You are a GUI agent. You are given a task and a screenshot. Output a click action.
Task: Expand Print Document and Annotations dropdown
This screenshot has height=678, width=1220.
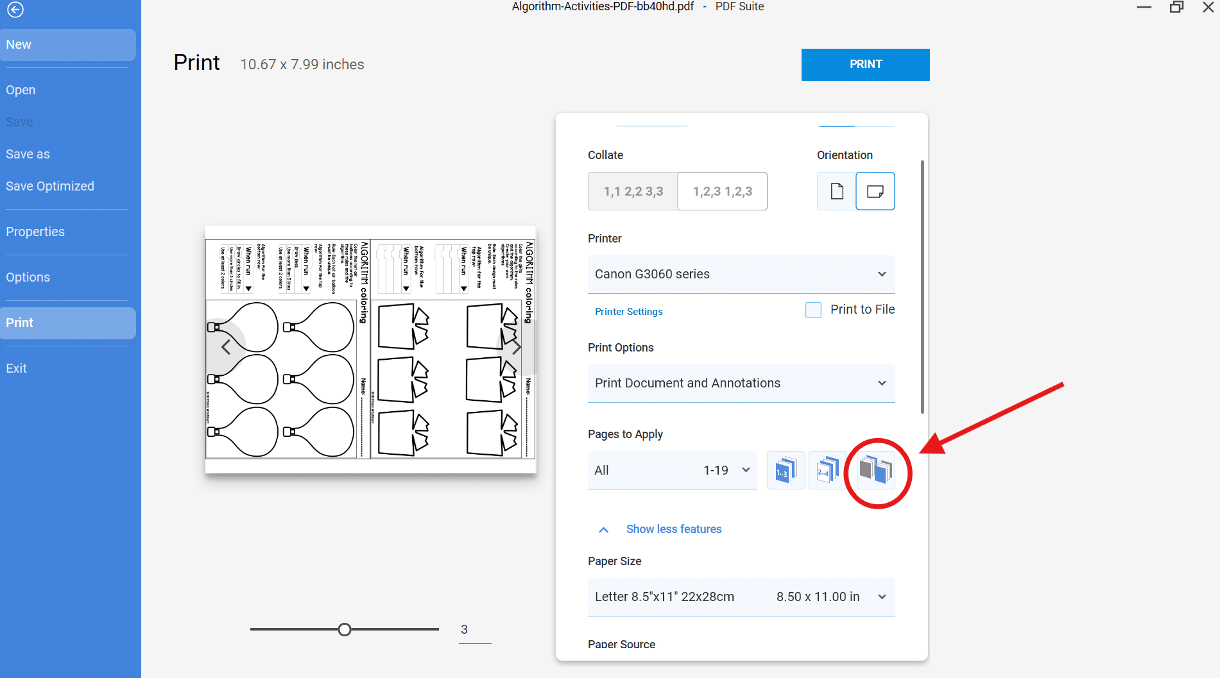(x=741, y=384)
